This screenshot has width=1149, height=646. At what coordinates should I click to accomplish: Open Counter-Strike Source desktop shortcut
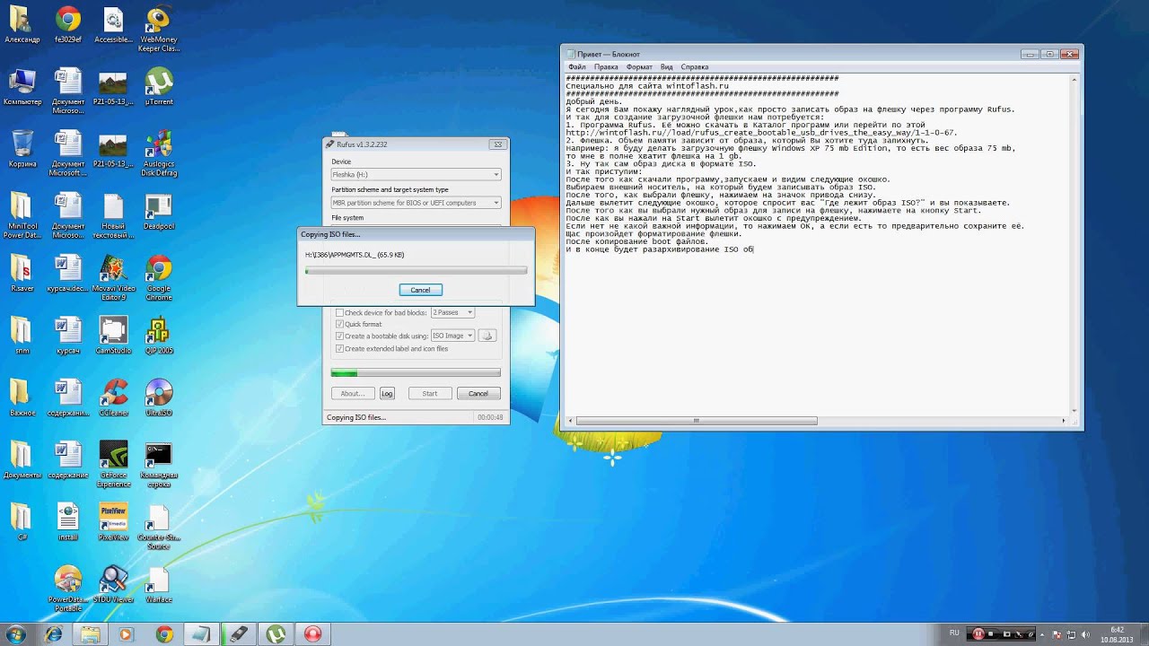[159, 527]
